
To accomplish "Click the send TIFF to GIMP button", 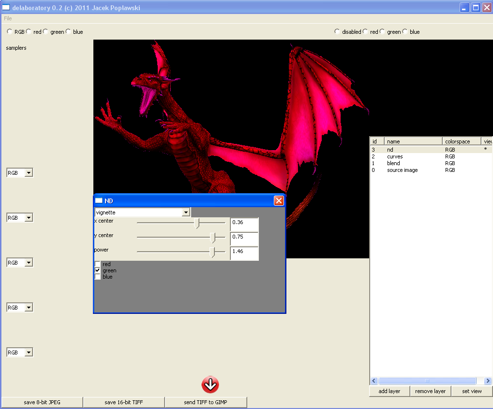I will pyautogui.click(x=206, y=402).
